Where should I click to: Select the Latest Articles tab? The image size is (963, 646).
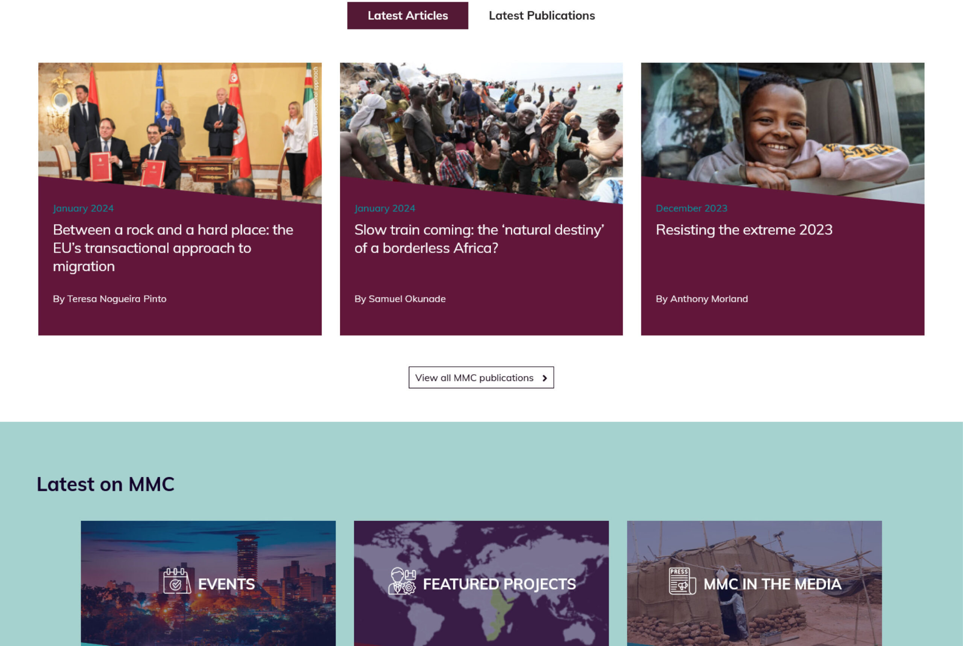(x=407, y=16)
